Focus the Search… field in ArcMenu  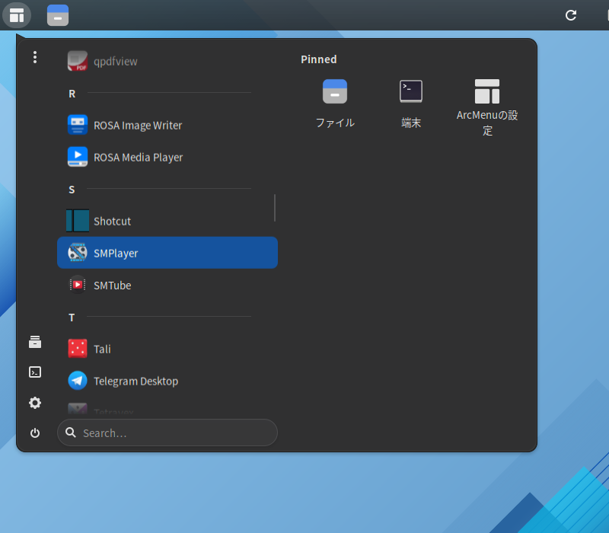(167, 432)
